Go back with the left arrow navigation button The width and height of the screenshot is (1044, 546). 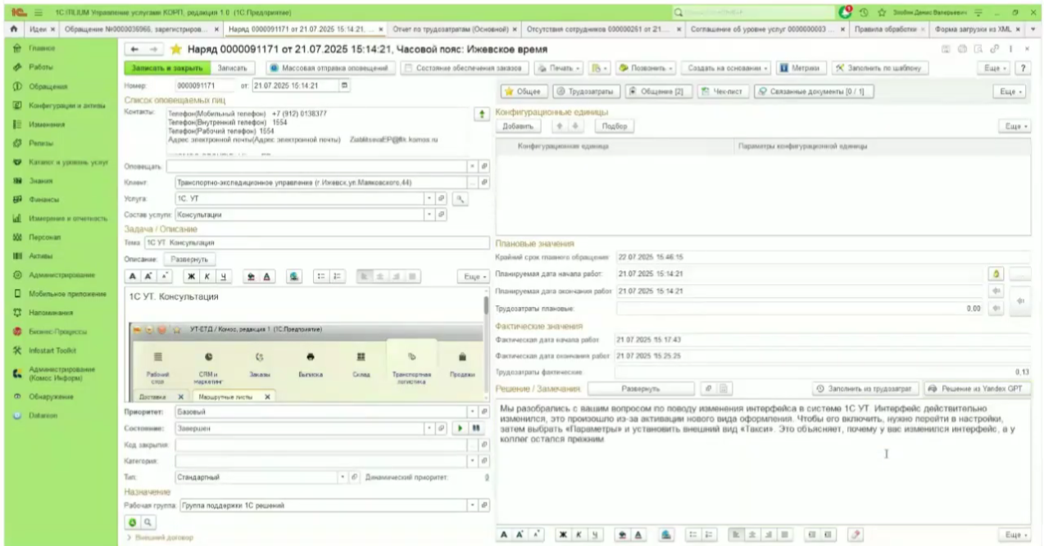[133, 50]
